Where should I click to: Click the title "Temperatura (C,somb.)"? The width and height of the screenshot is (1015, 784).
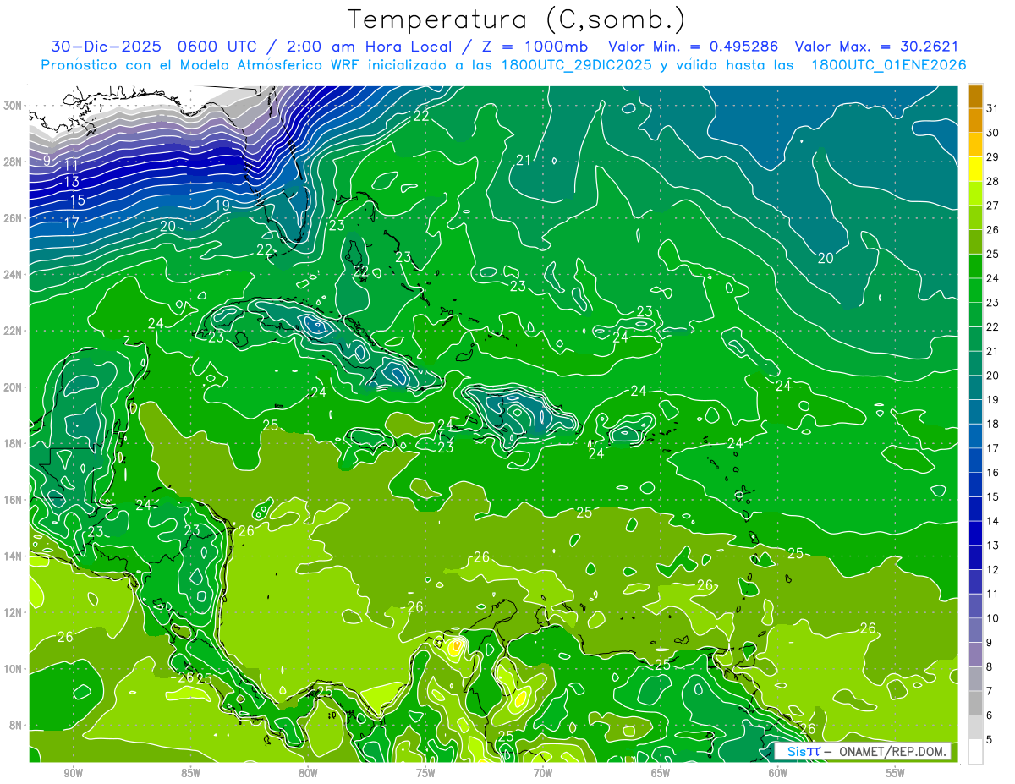[517, 19]
